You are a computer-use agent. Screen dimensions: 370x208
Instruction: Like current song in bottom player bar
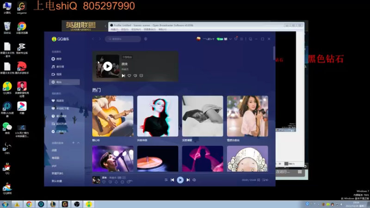[104, 182]
